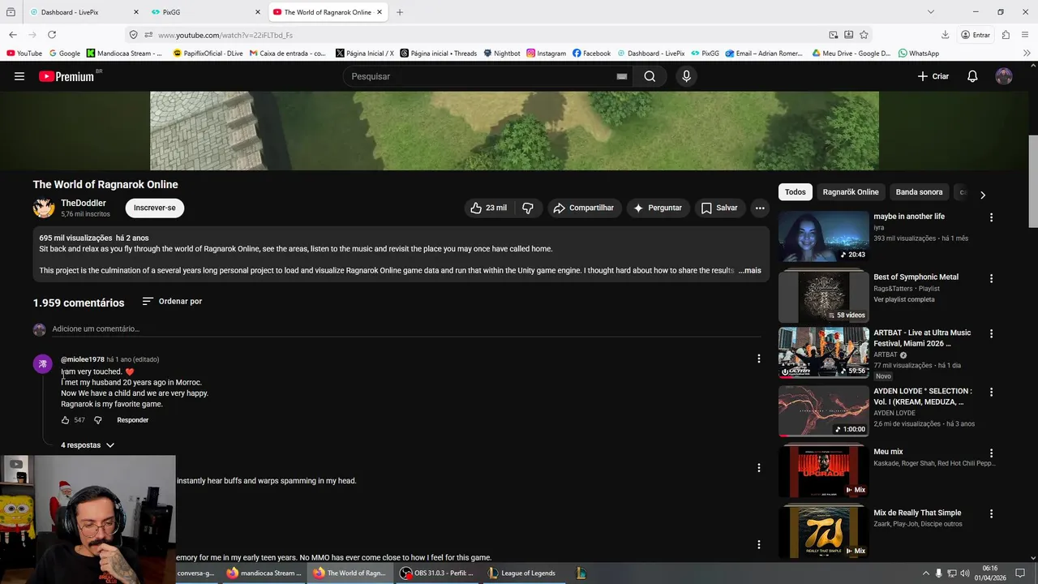
Task: Click Ver playlist completa link
Action: click(904, 299)
